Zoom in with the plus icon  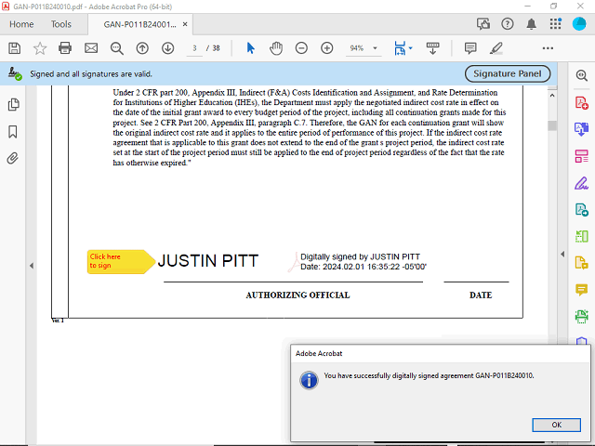(x=326, y=48)
